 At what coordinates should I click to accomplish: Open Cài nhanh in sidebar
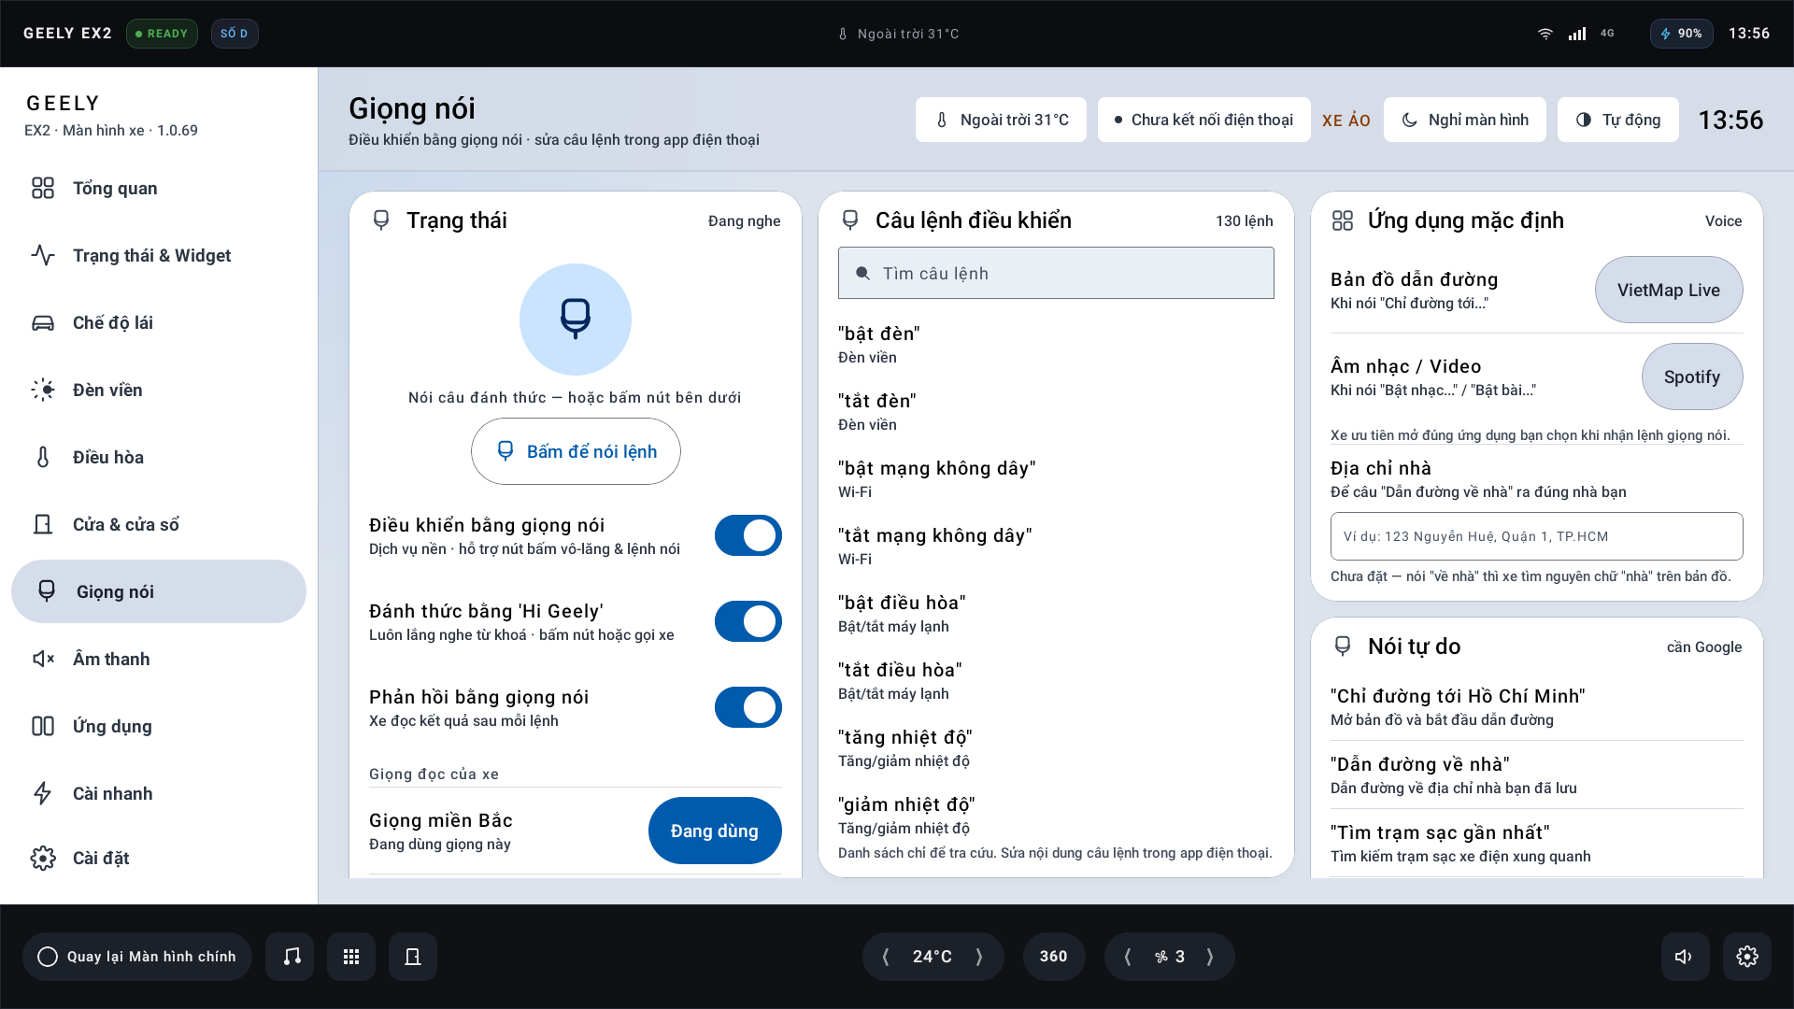159,793
